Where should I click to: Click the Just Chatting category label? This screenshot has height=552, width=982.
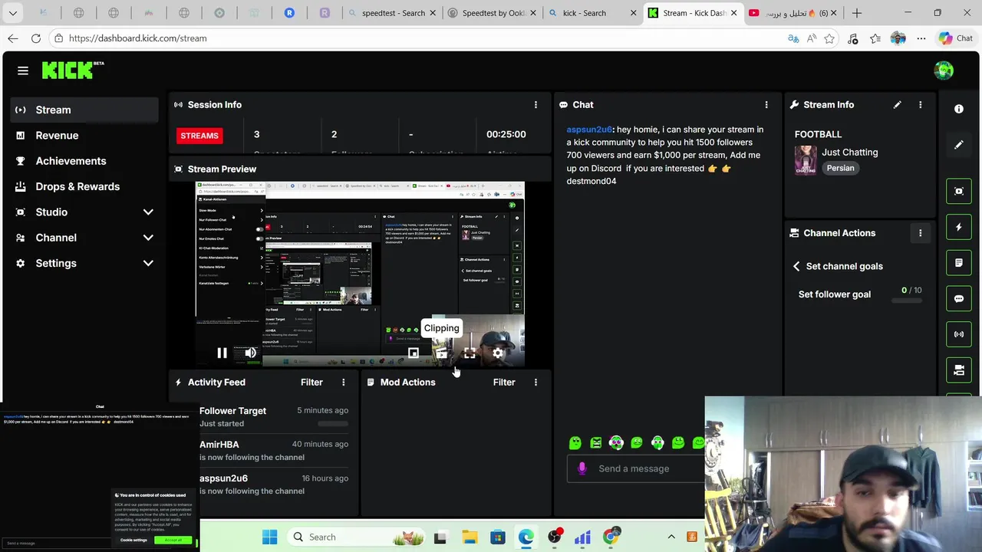[850, 152]
